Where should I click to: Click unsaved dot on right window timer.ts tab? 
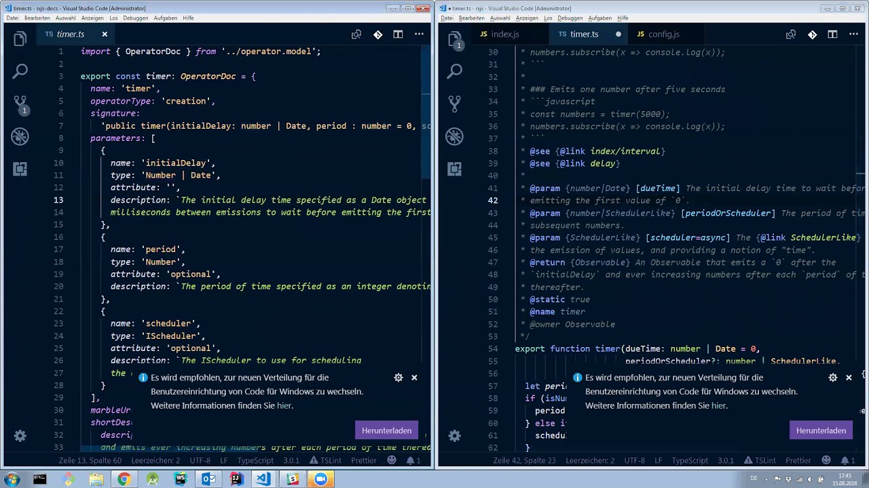pyautogui.click(x=618, y=34)
